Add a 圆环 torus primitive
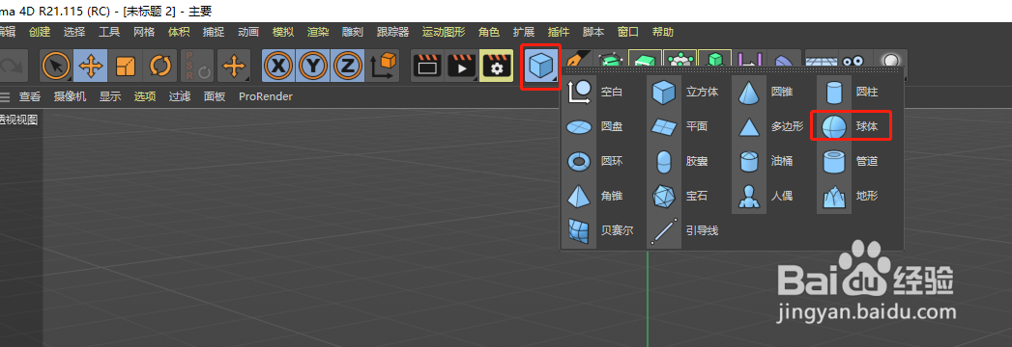The image size is (1012, 347). click(x=595, y=162)
